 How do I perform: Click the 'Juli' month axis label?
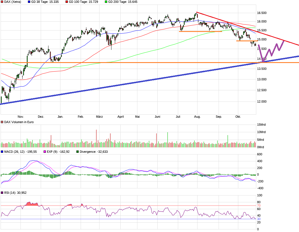[x=178, y=117]
